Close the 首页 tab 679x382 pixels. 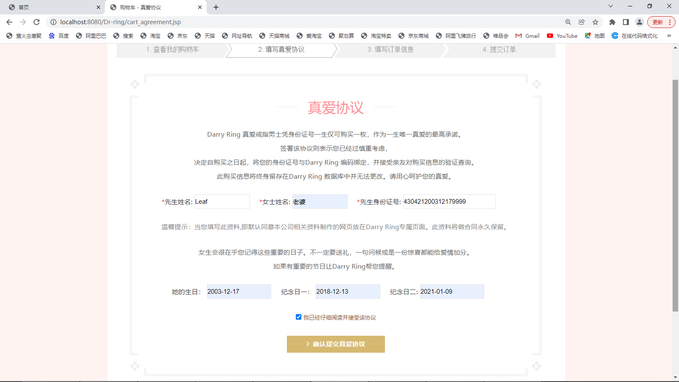tap(98, 7)
